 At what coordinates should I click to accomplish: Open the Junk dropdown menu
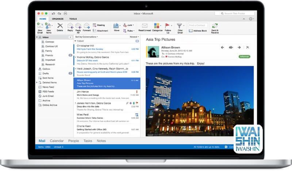tap(128, 25)
